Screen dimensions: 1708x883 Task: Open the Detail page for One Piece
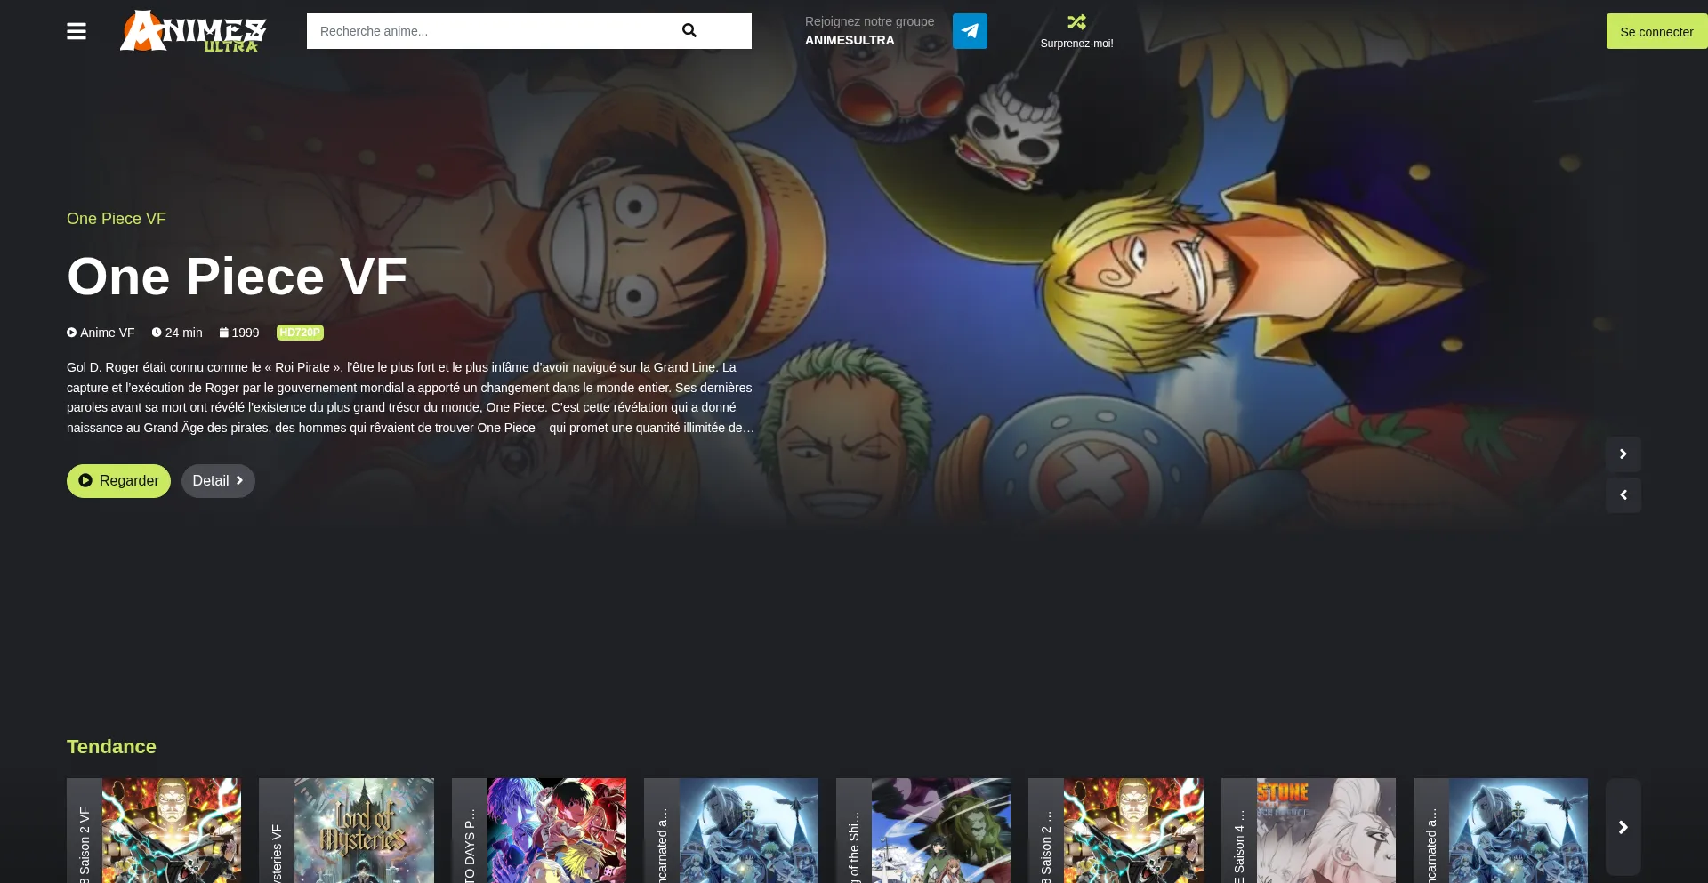pos(218,480)
